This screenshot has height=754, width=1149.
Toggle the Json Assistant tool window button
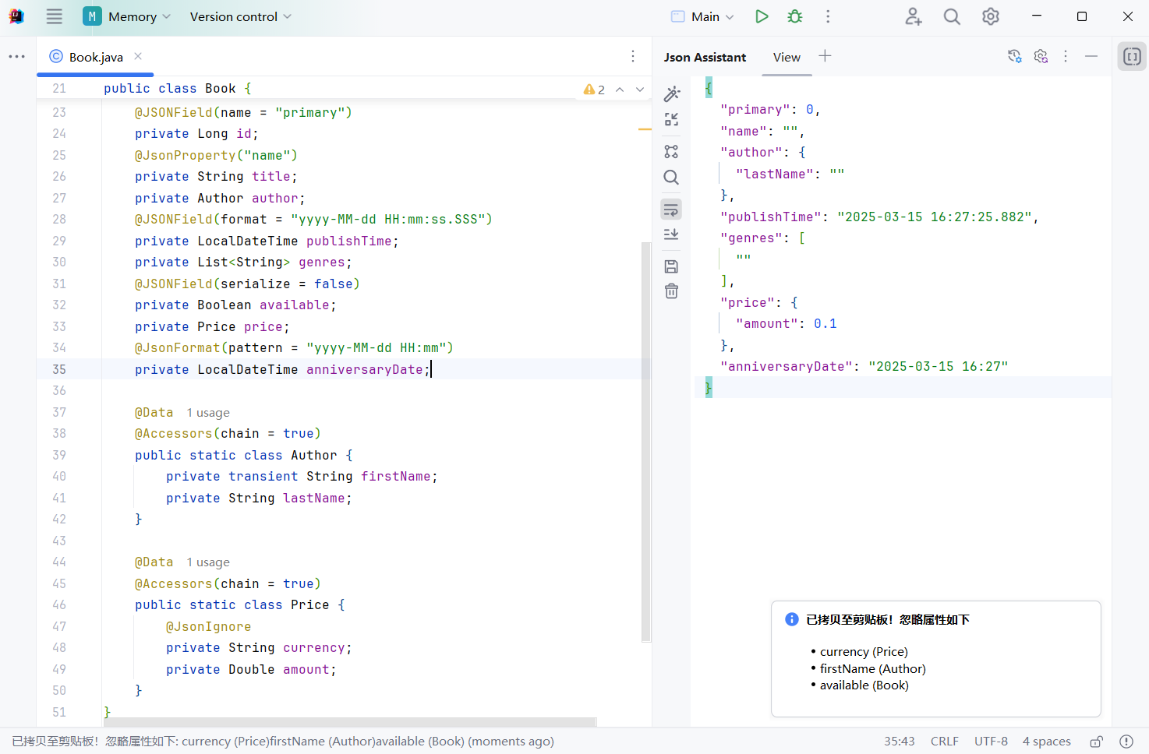pos(1132,56)
